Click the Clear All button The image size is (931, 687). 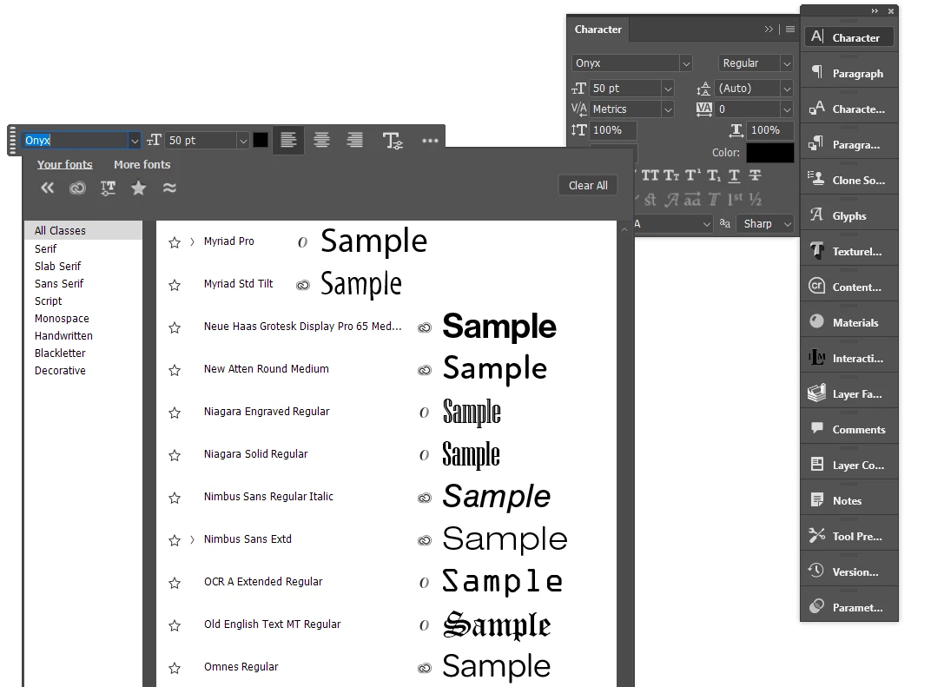click(x=588, y=185)
